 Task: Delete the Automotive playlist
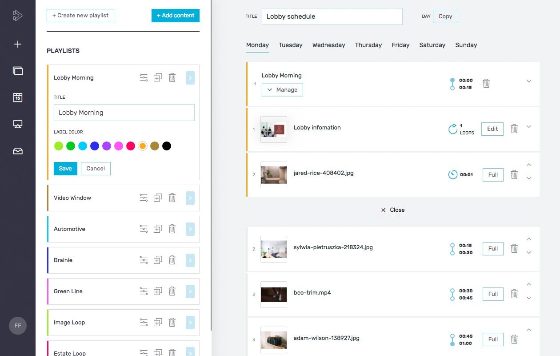172,229
